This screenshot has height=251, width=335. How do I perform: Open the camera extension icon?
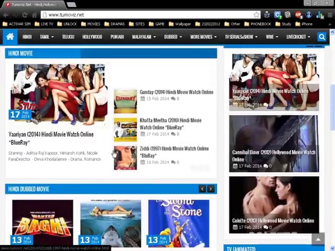pyautogui.click(x=267, y=15)
